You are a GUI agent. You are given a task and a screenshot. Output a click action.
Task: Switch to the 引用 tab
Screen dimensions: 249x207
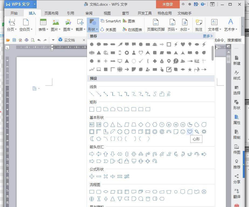point(71,13)
